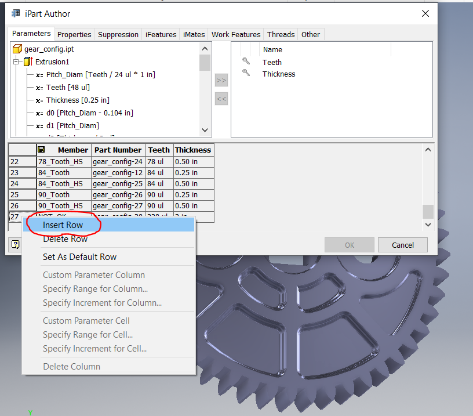Click the save icon in Member header
The width and height of the screenshot is (473, 416).
click(41, 150)
